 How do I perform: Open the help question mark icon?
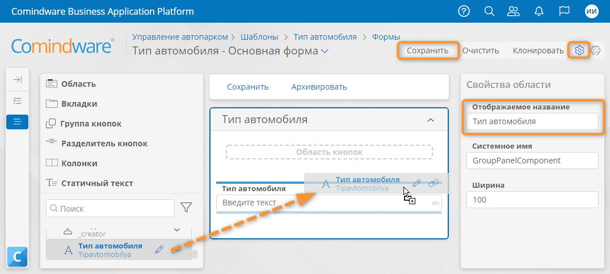click(x=464, y=11)
